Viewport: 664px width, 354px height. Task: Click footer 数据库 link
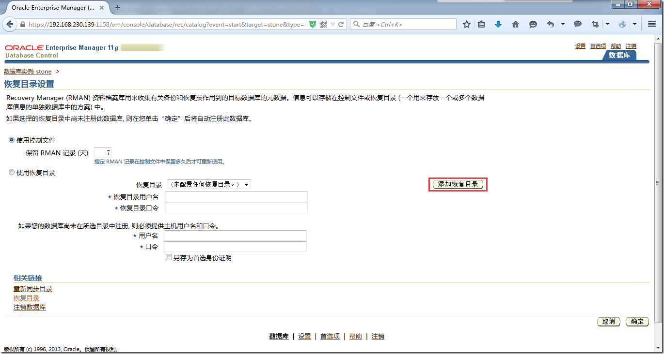click(279, 337)
